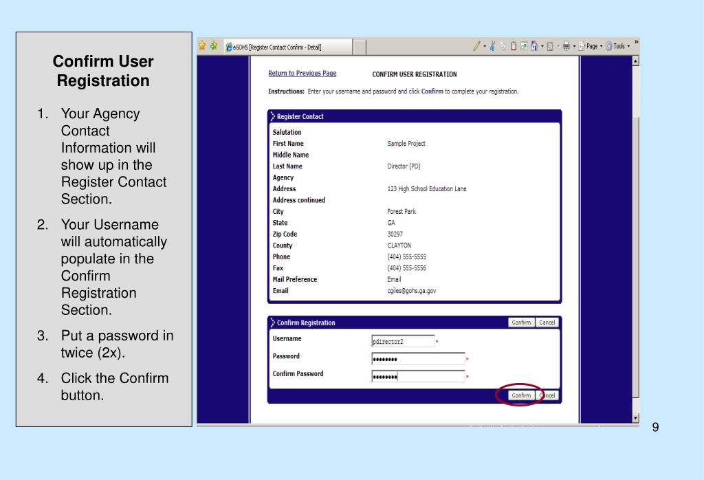Screen dimensions: 704x480
Task: Click the Confirm Registration section title
Action: (306, 323)
